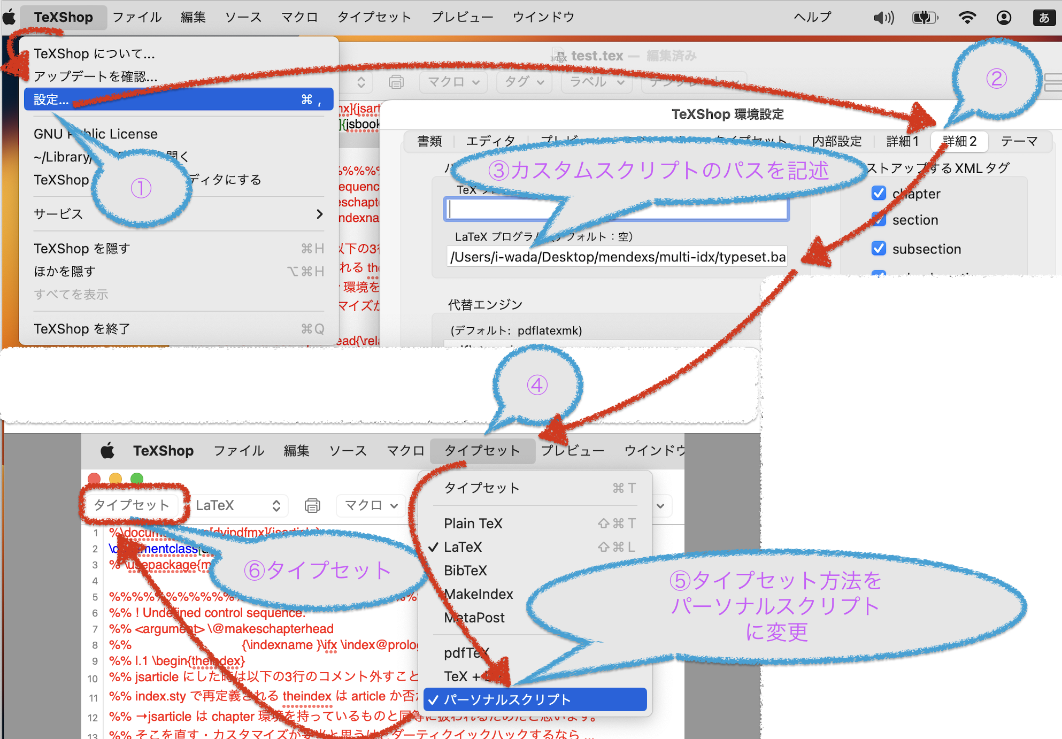Switch to the 詳細1 preferences tab
Screen dimensions: 1062x739
[902, 141]
